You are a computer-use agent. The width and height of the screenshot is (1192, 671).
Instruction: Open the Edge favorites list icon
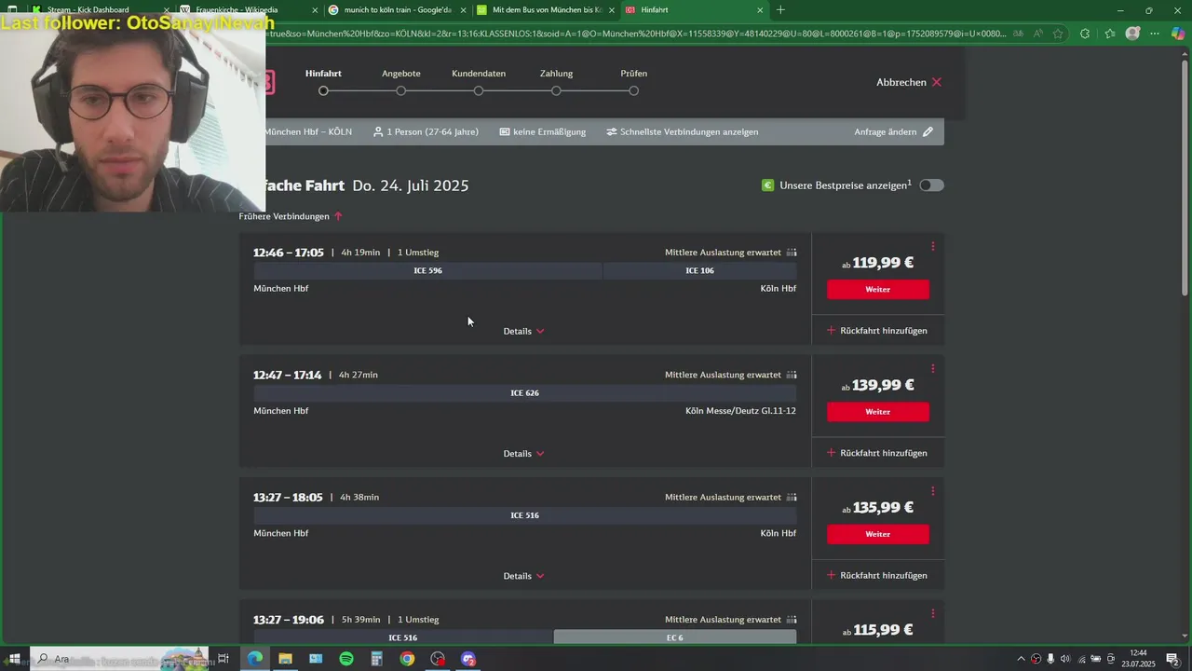pyautogui.click(x=1109, y=34)
